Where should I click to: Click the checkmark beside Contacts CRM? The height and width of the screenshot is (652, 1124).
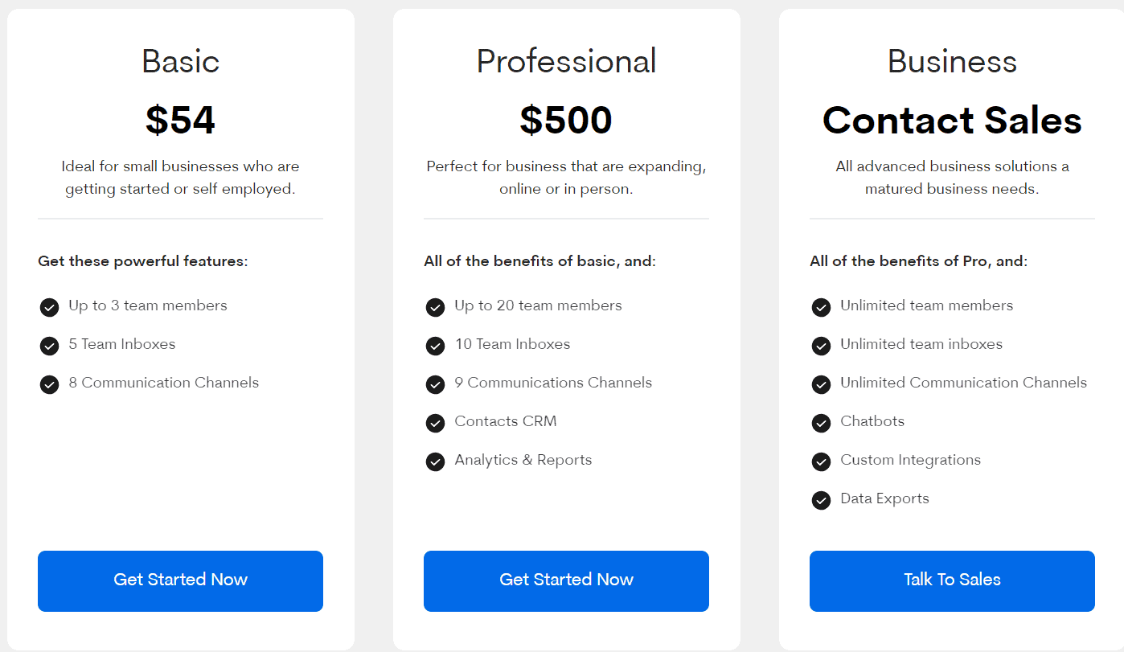pos(435,423)
